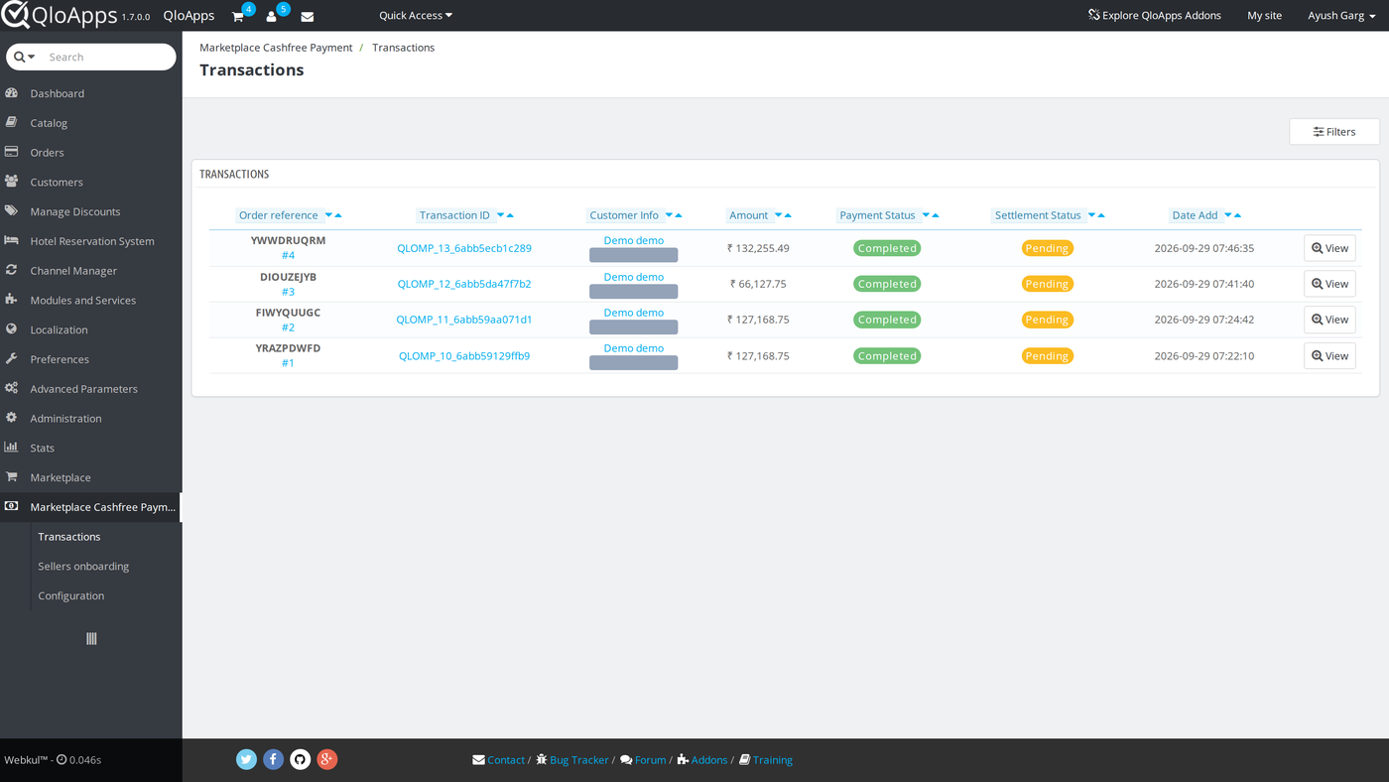
Task: Sort Order reference column descending
Action: coord(328,215)
